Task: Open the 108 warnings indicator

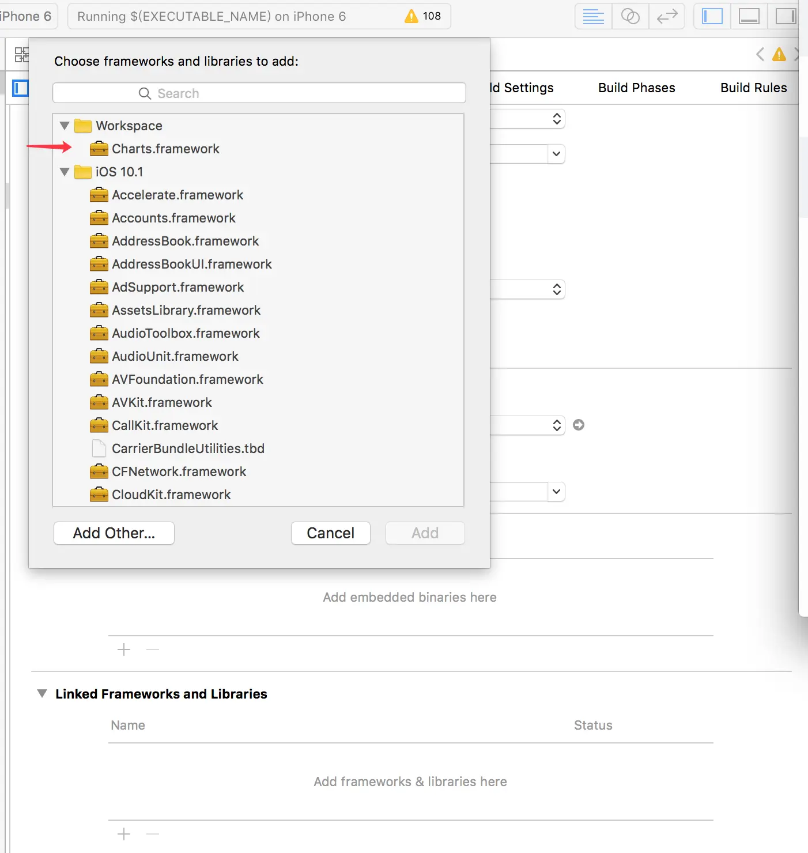Action: click(x=423, y=16)
